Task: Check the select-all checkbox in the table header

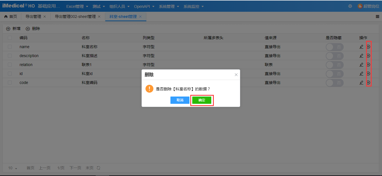Action: click(10, 37)
